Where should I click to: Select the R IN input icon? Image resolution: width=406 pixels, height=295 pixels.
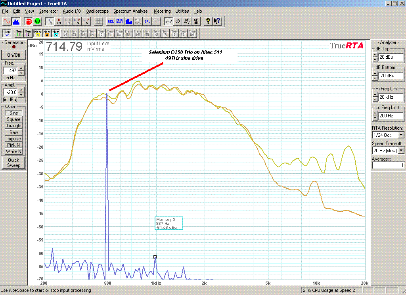tap(59, 21)
